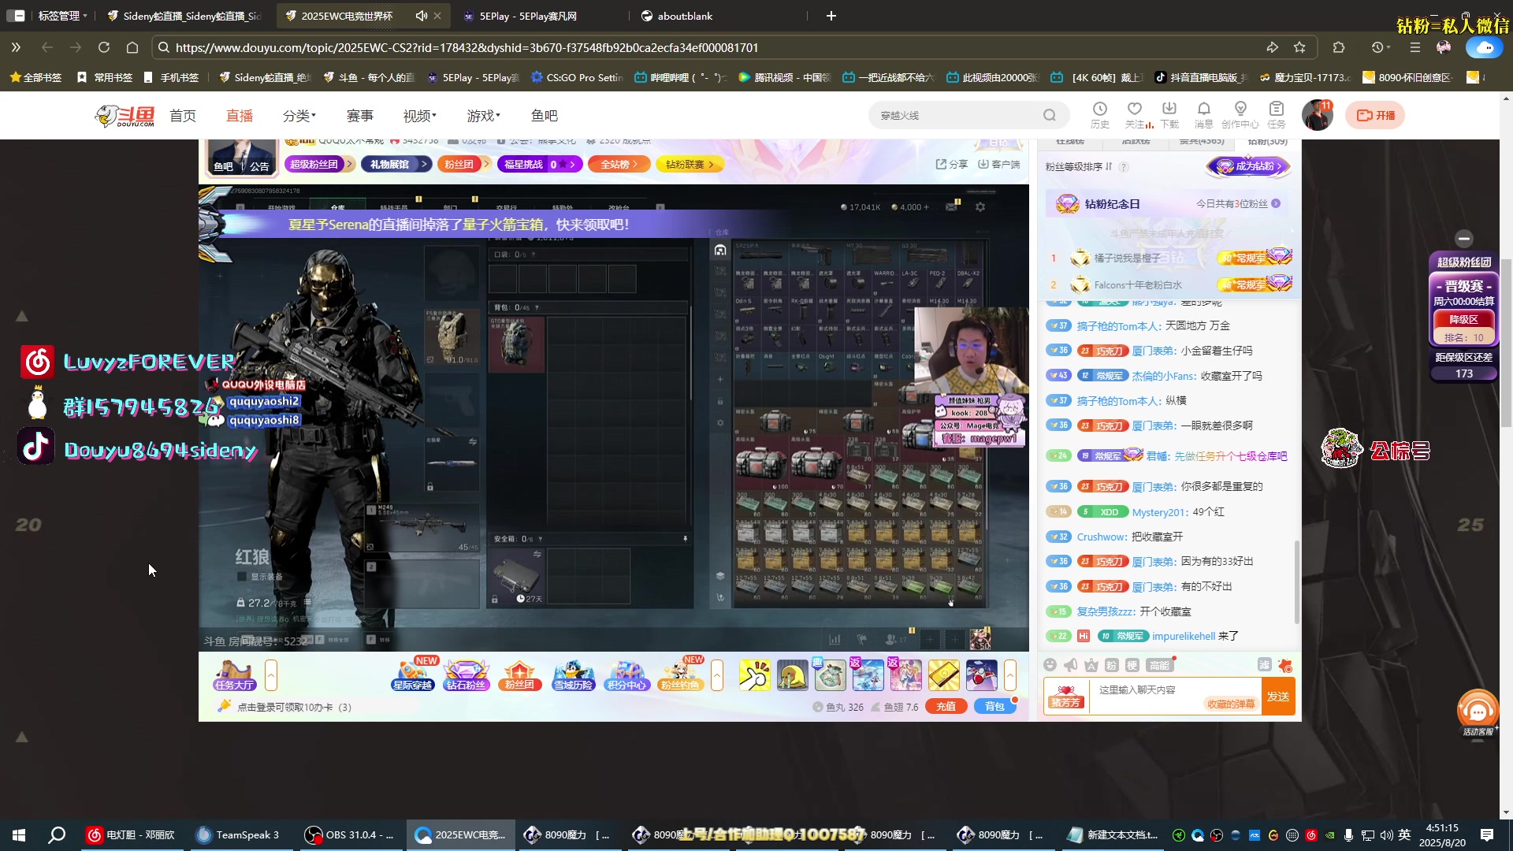The height and width of the screenshot is (851, 1513).
Task: Expand arrow next to 任务大厅
Action: 271,675
